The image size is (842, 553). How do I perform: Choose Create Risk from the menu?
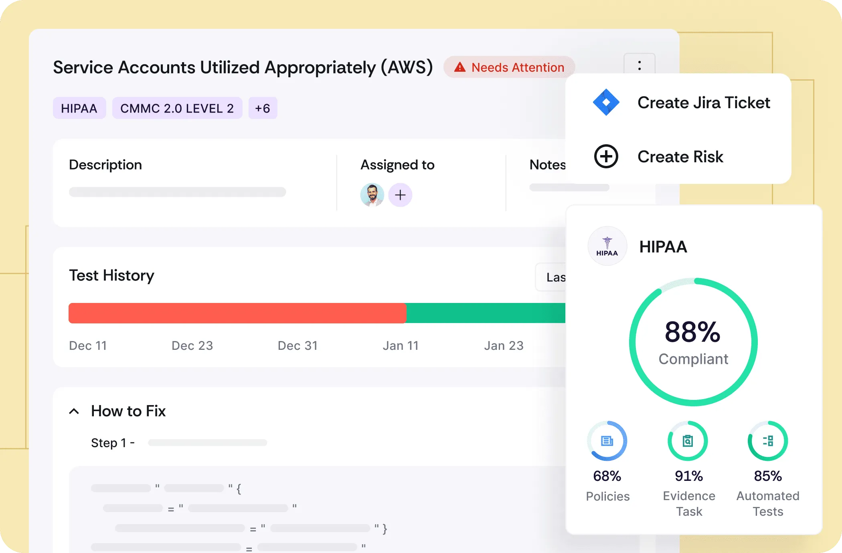pos(680,157)
